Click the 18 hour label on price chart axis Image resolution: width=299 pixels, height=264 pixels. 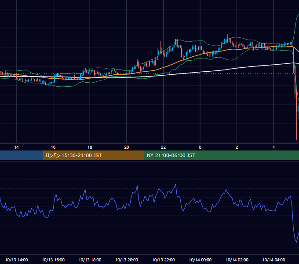point(90,147)
